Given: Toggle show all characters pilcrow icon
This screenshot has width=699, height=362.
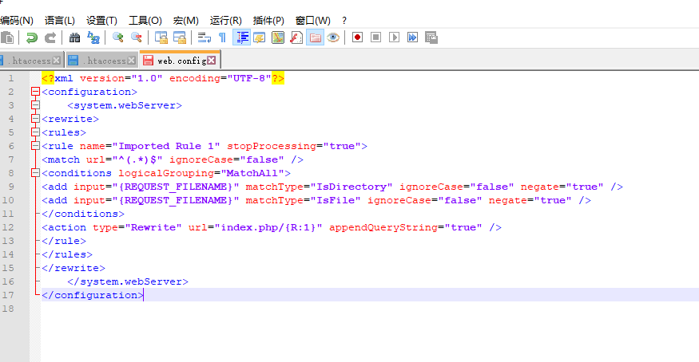Looking at the screenshot, I should pyautogui.click(x=222, y=37).
